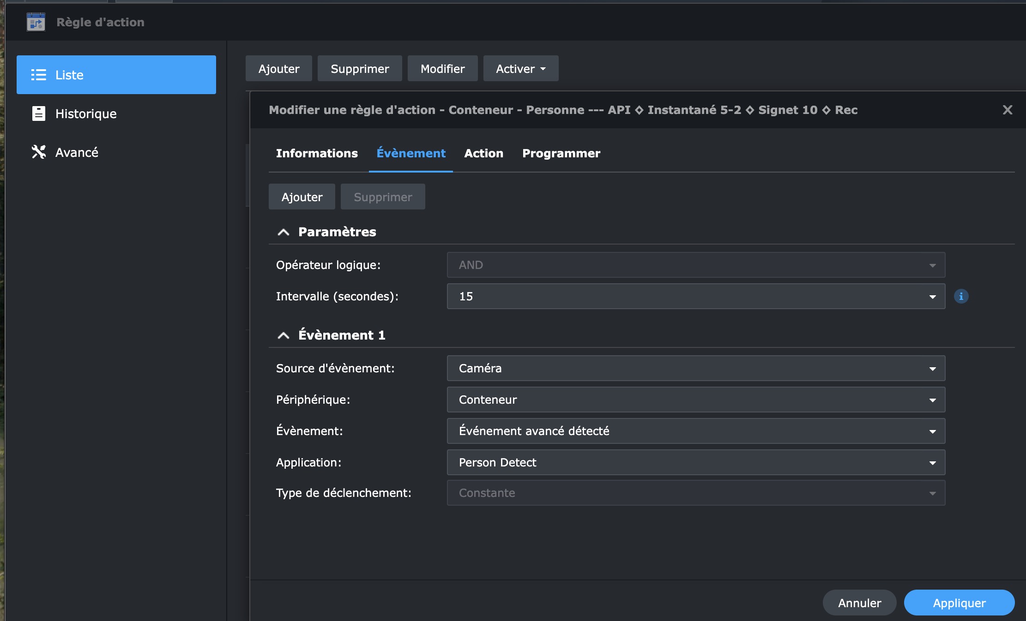
Task: Click the Appliquer button
Action: tap(959, 603)
